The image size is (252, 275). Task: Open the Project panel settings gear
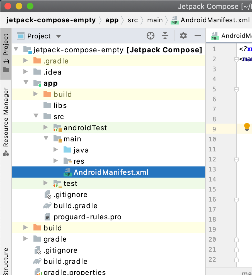tap(183, 36)
